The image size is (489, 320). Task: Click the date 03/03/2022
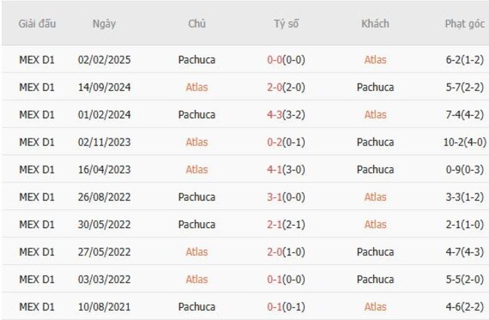click(104, 279)
